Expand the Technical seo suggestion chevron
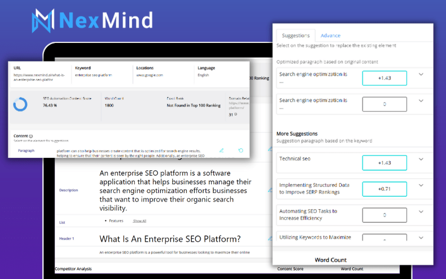 (421, 159)
